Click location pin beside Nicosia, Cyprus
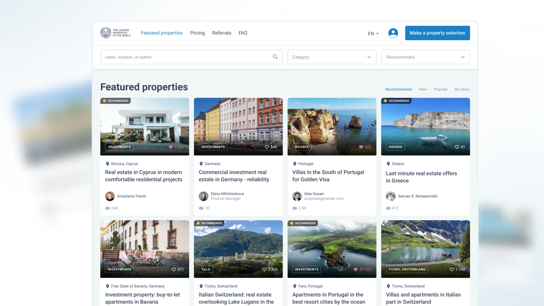Viewport: 544px width, 306px height. 107,164
